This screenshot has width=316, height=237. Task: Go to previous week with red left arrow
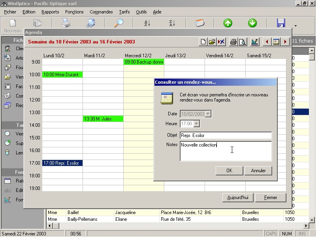click(x=267, y=42)
